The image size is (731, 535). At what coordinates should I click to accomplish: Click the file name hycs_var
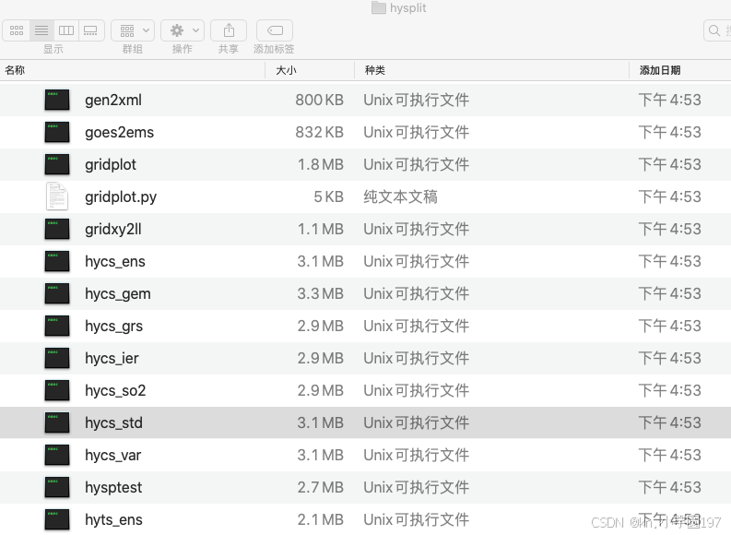point(112,456)
